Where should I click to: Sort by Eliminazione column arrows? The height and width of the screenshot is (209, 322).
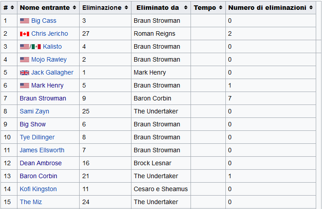pos(126,8)
